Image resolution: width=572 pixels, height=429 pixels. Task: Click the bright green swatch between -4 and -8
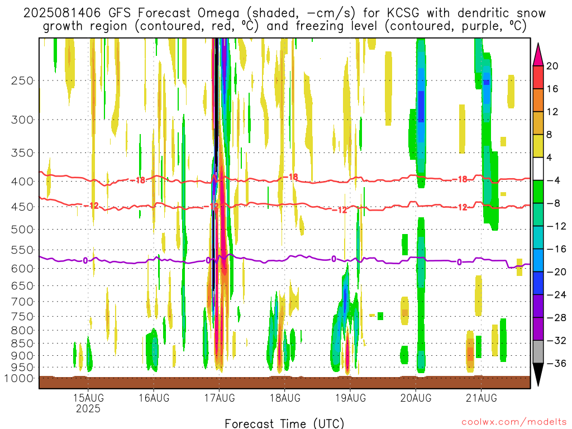538,192
